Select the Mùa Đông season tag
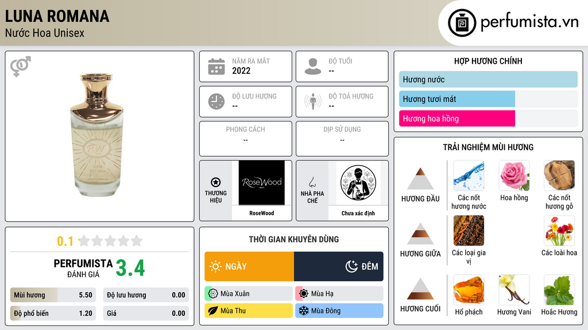Viewport: 588px width, 330px height. [339, 311]
